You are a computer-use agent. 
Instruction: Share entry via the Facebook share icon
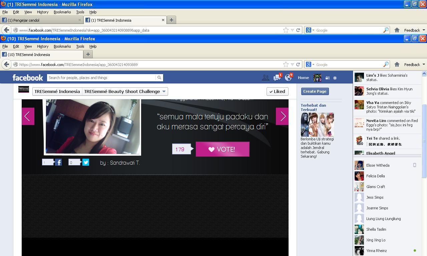(58, 162)
